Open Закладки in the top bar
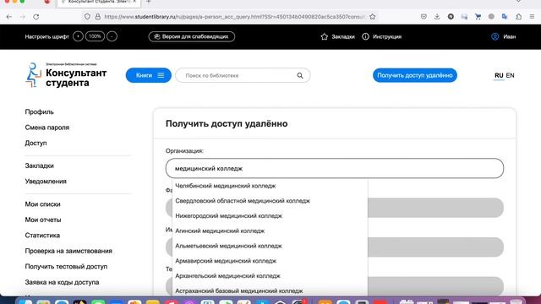Image resolution: width=541 pixels, height=304 pixels. (337, 36)
